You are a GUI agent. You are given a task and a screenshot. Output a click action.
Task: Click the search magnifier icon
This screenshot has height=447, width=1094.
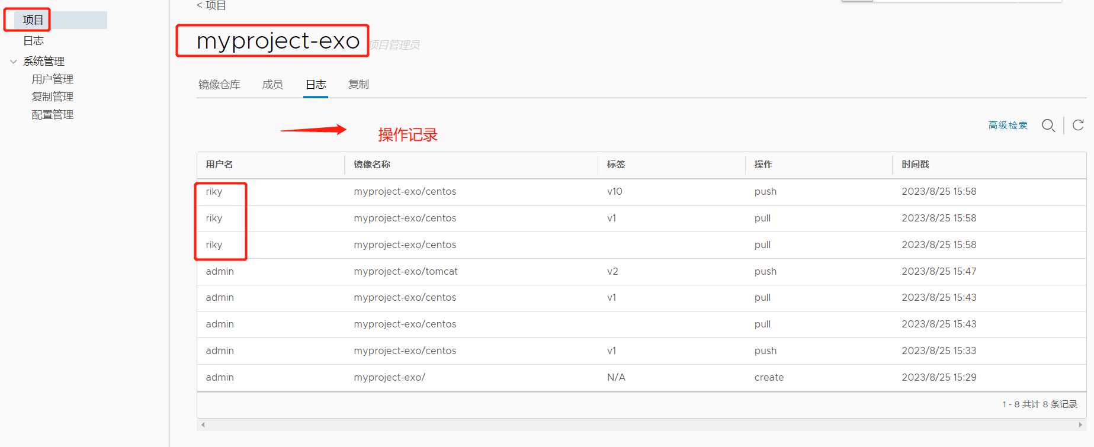tap(1048, 126)
